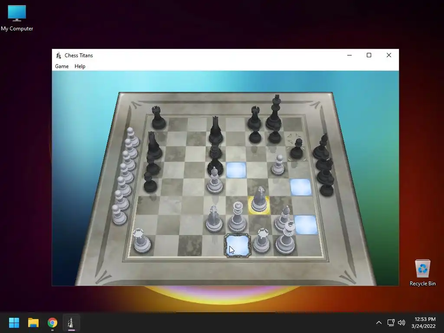Select the white king on g1
Image resolution: width=444 pixels, height=333 pixels.
(286, 238)
